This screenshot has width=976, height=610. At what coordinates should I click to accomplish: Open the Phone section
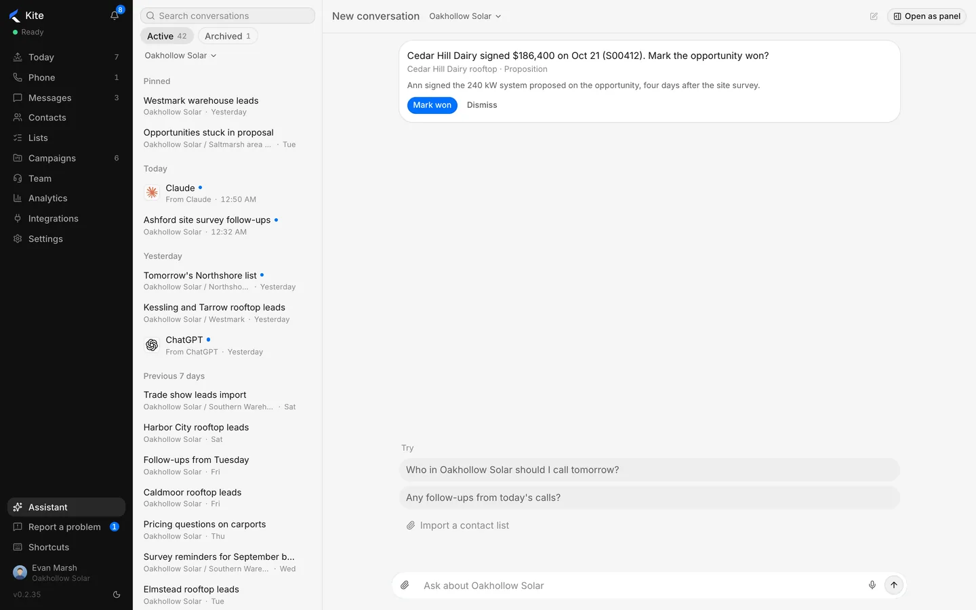[66, 78]
